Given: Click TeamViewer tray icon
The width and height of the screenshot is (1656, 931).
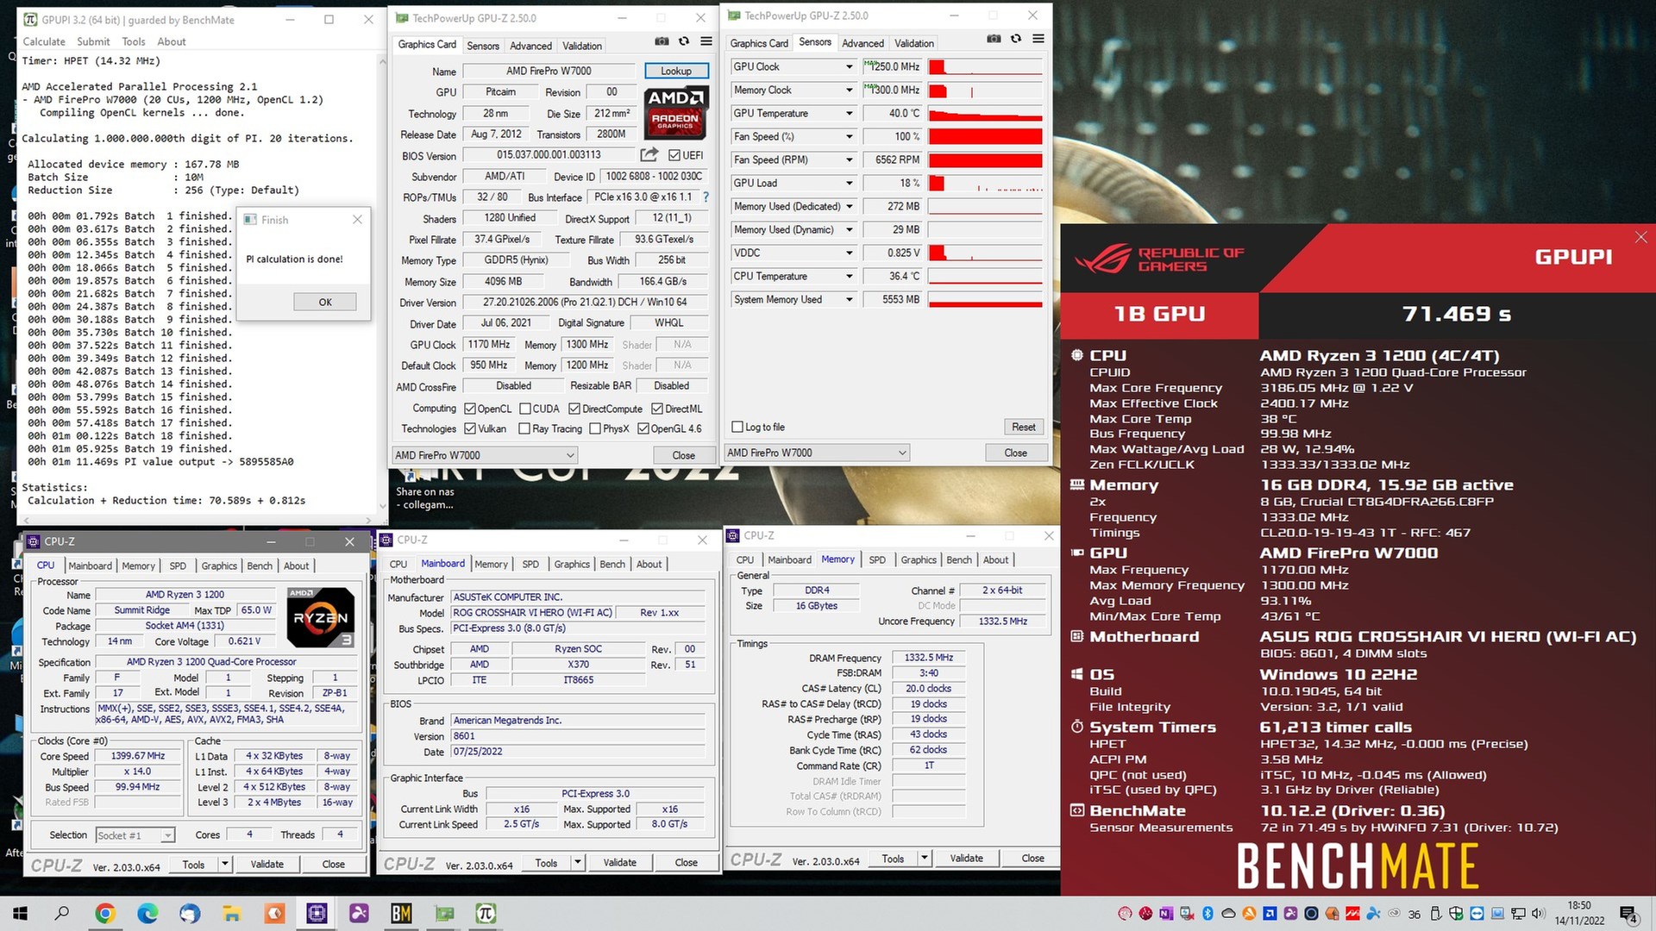Looking at the screenshot, I should pyautogui.click(x=1477, y=914).
